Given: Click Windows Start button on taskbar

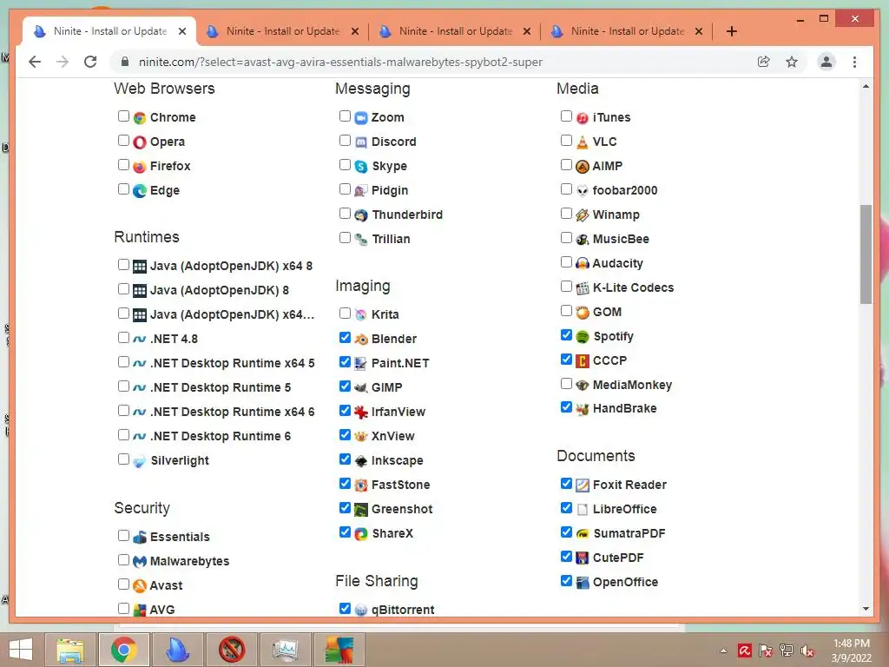Looking at the screenshot, I should click(x=21, y=650).
